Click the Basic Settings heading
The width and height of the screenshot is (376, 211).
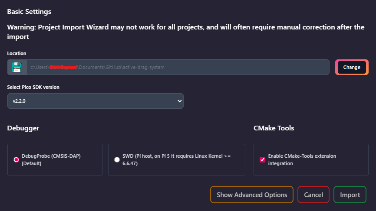[29, 11]
